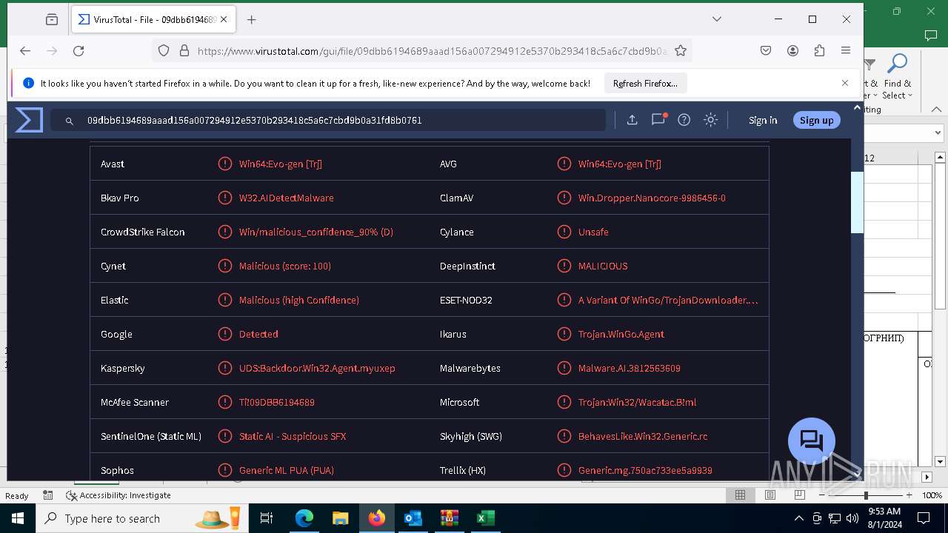The width and height of the screenshot is (948, 533).
Task: Open Microsoft Edge from taskbar
Action: click(x=304, y=518)
